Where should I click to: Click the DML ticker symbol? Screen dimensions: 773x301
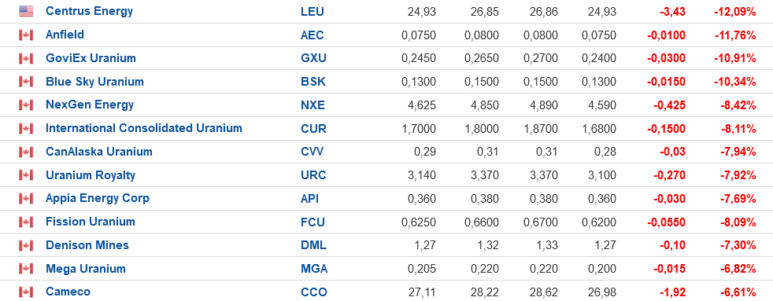pos(313,245)
